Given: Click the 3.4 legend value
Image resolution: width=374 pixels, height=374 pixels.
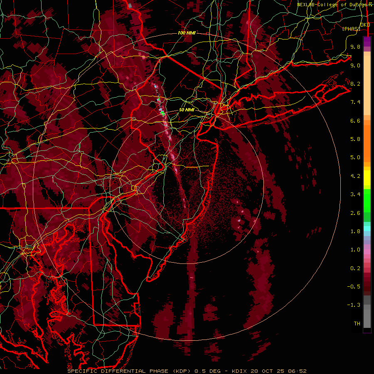Looking at the screenshot, I should point(355,194).
